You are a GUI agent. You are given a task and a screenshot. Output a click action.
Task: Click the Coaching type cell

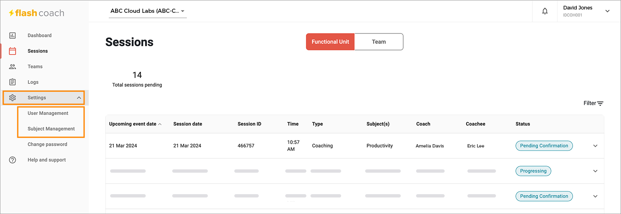pyautogui.click(x=323, y=146)
